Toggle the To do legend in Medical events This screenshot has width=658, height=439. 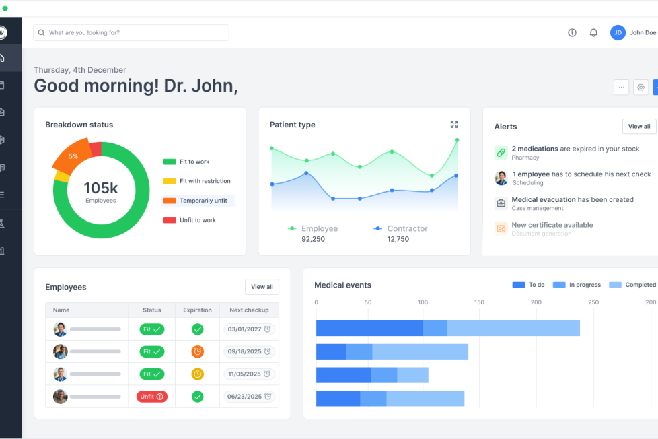(x=529, y=285)
